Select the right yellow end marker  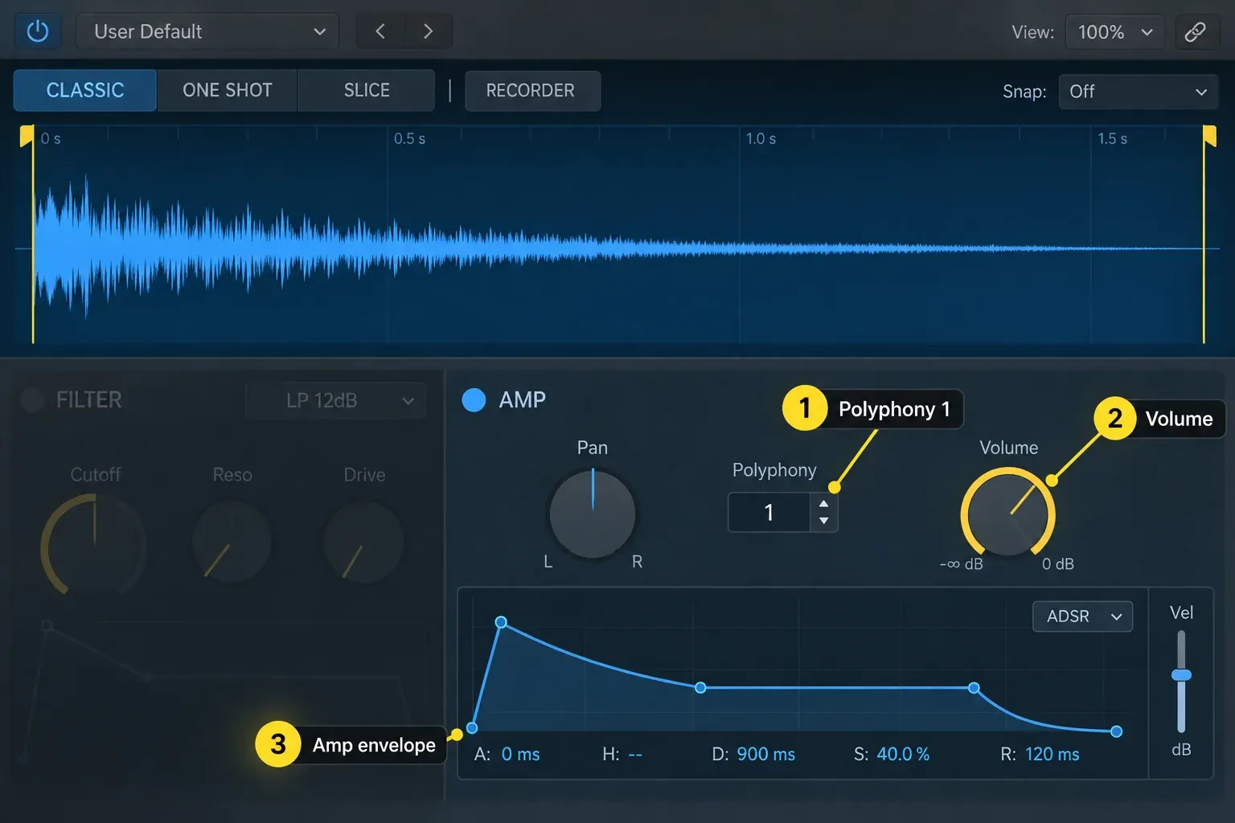point(1209,135)
